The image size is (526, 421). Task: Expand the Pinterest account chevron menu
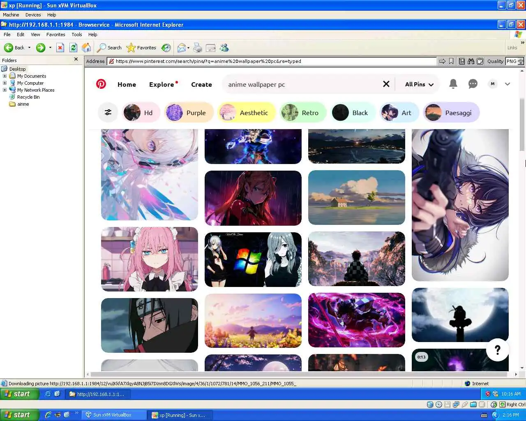click(508, 84)
